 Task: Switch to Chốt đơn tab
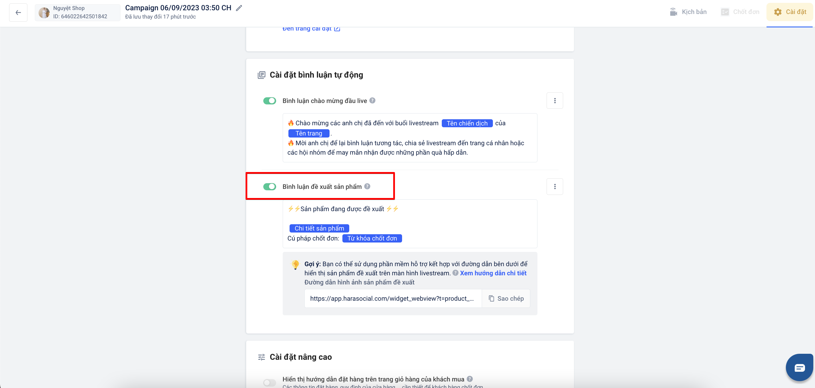click(x=740, y=12)
